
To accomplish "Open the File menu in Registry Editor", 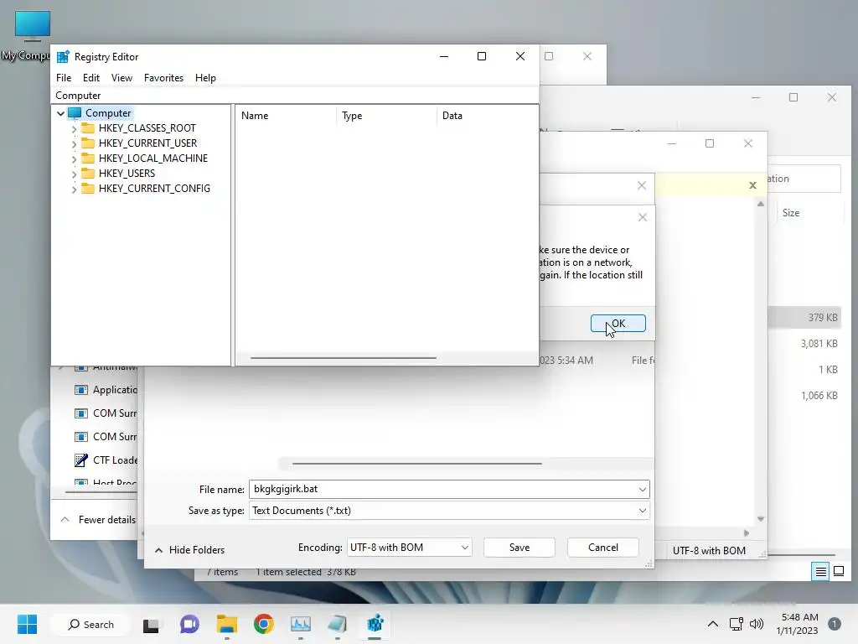I will [x=64, y=78].
